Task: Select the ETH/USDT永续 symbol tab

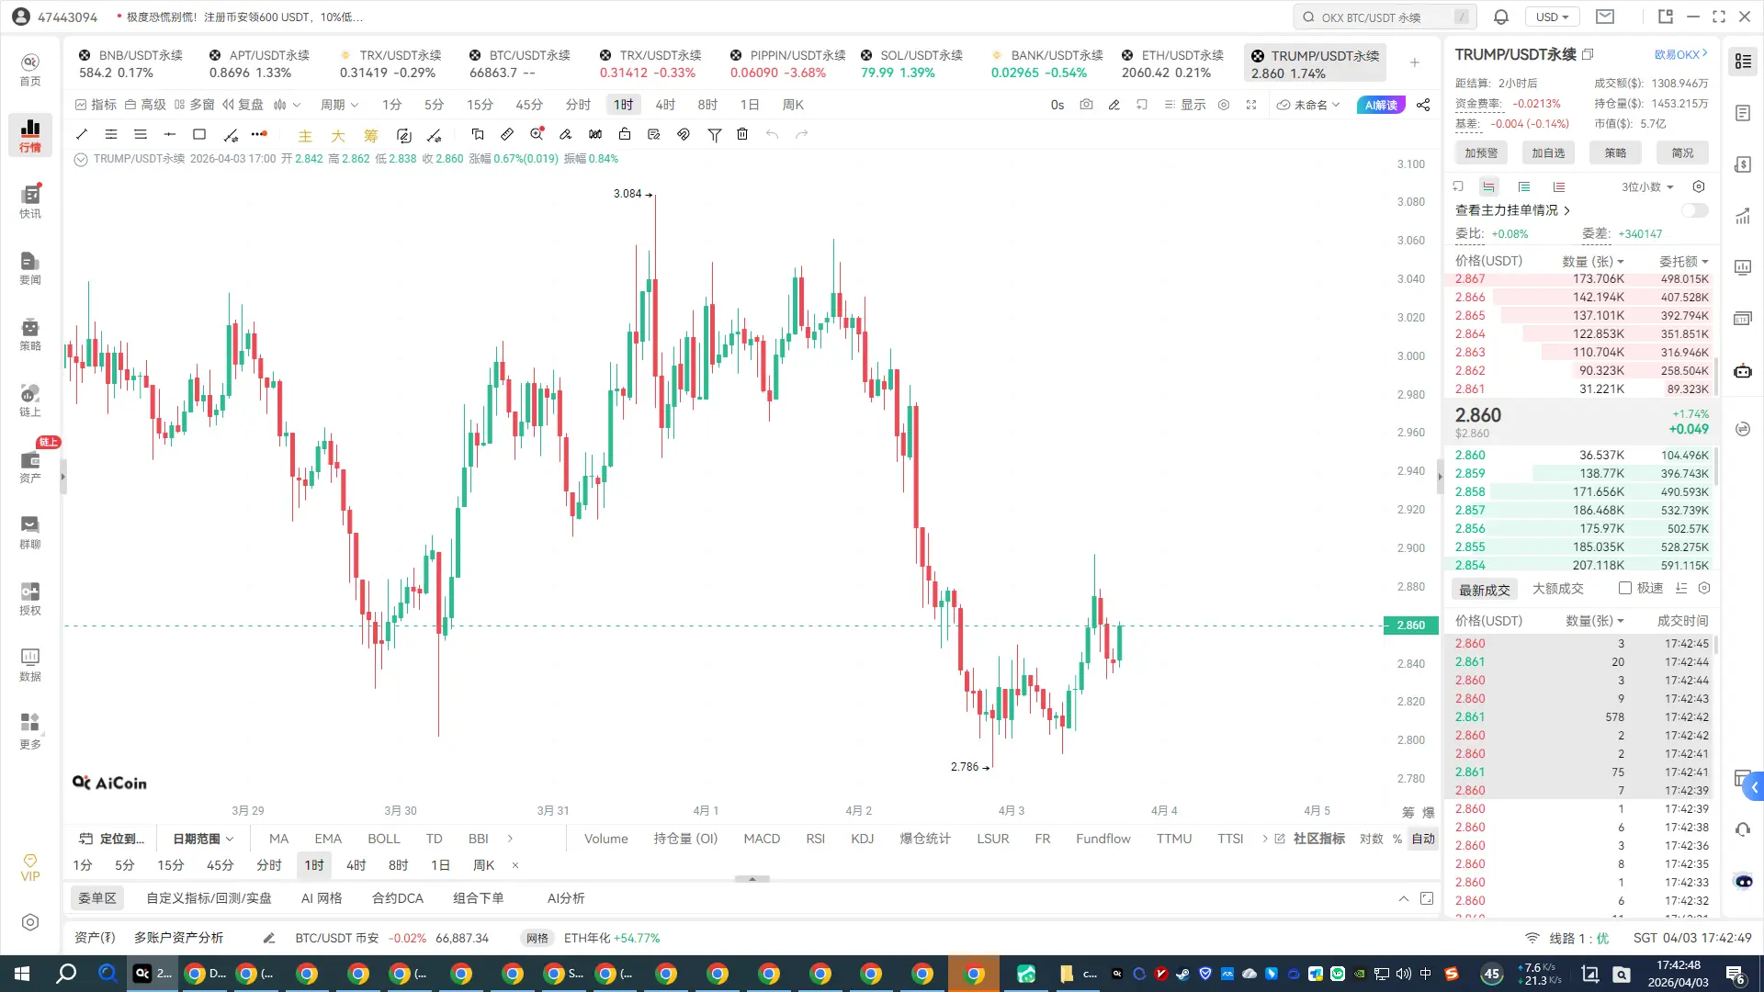Action: (1173, 63)
